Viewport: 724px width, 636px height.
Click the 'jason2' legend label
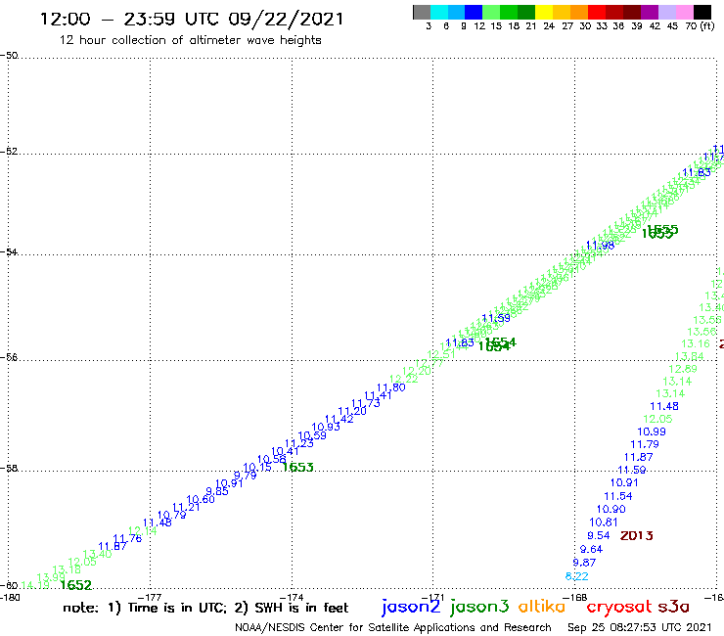click(x=411, y=607)
